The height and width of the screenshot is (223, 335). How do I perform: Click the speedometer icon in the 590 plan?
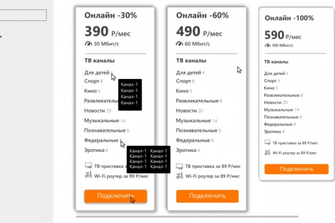[x=268, y=46]
